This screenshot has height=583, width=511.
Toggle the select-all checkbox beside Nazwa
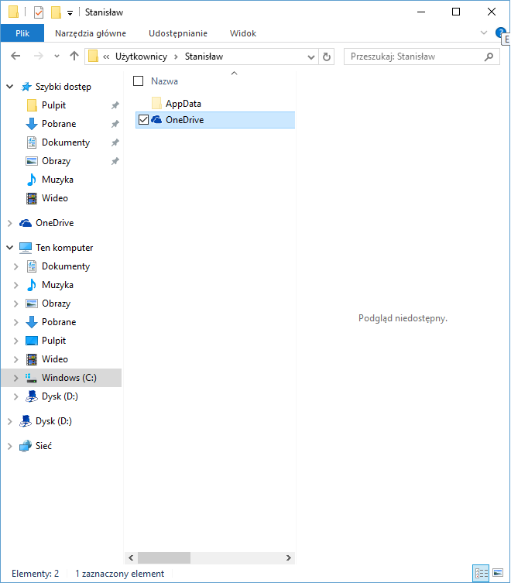pos(139,81)
